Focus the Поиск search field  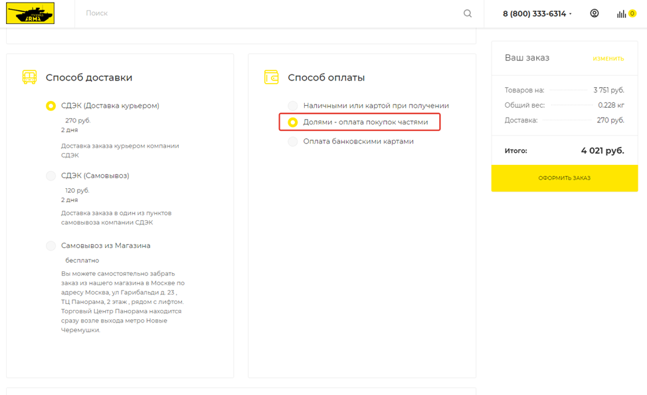266,13
